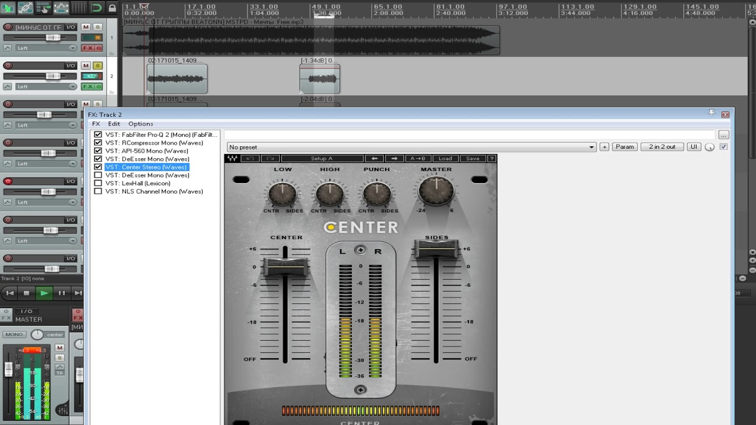Click the CENTER fader handle
The height and width of the screenshot is (425, 756).
[285, 267]
